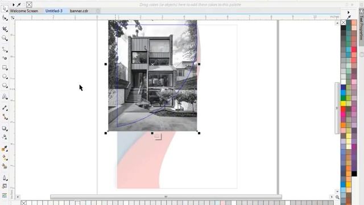This screenshot has height=205, width=364.
Task: Switch to the Untitled-3 document tab
Action: point(54,11)
